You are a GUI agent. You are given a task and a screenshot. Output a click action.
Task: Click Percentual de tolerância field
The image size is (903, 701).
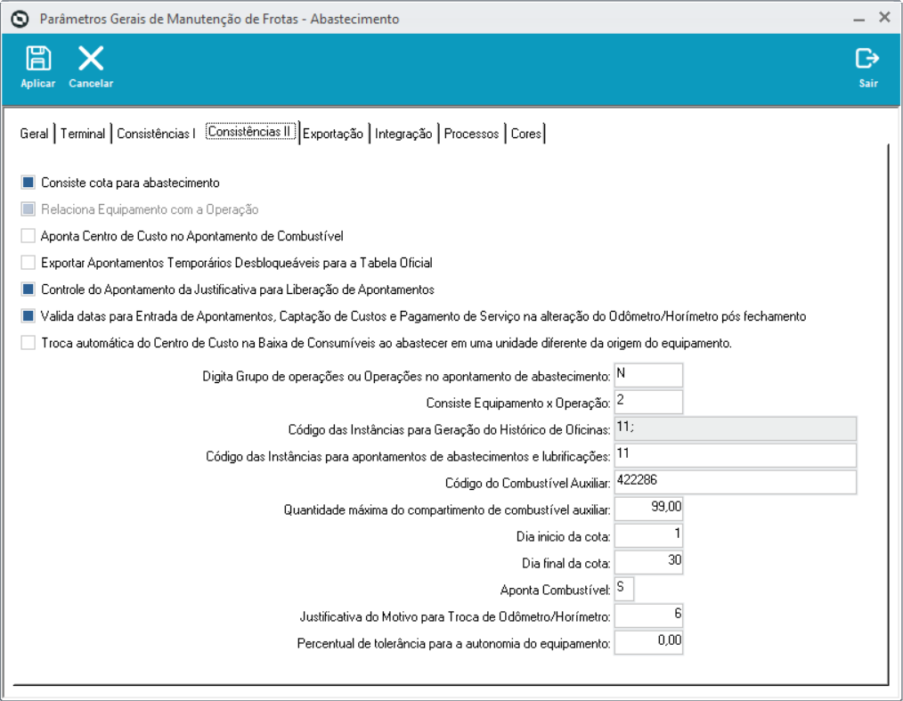click(x=648, y=642)
